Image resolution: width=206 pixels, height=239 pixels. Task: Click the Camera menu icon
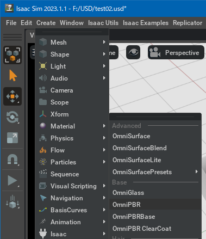(43, 90)
